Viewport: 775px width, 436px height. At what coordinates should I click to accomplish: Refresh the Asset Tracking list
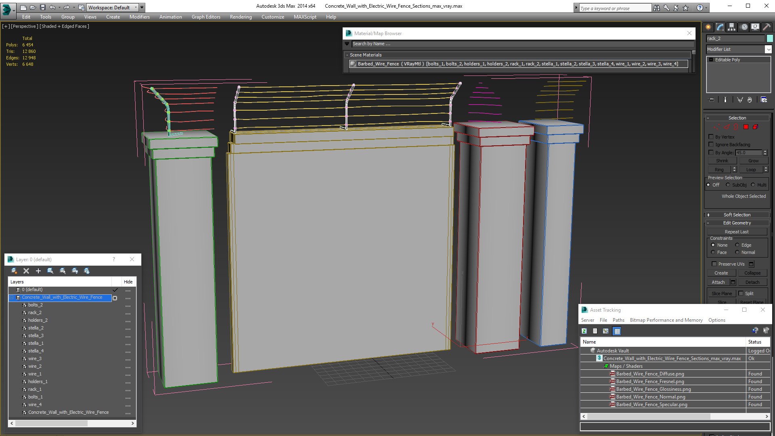(x=584, y=331)
